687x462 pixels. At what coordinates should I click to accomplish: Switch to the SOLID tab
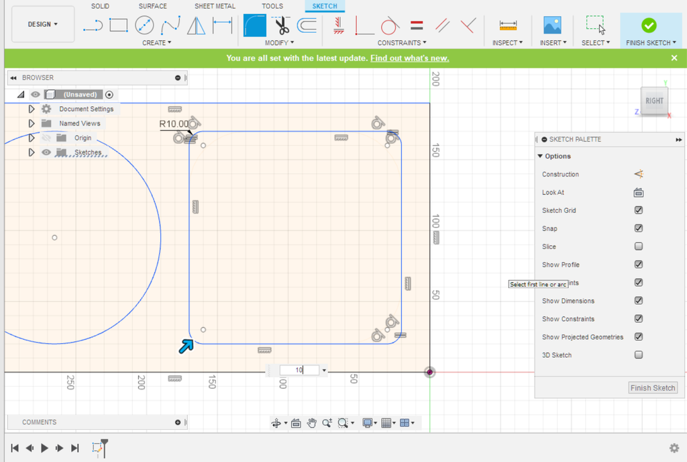coord(100,6)
